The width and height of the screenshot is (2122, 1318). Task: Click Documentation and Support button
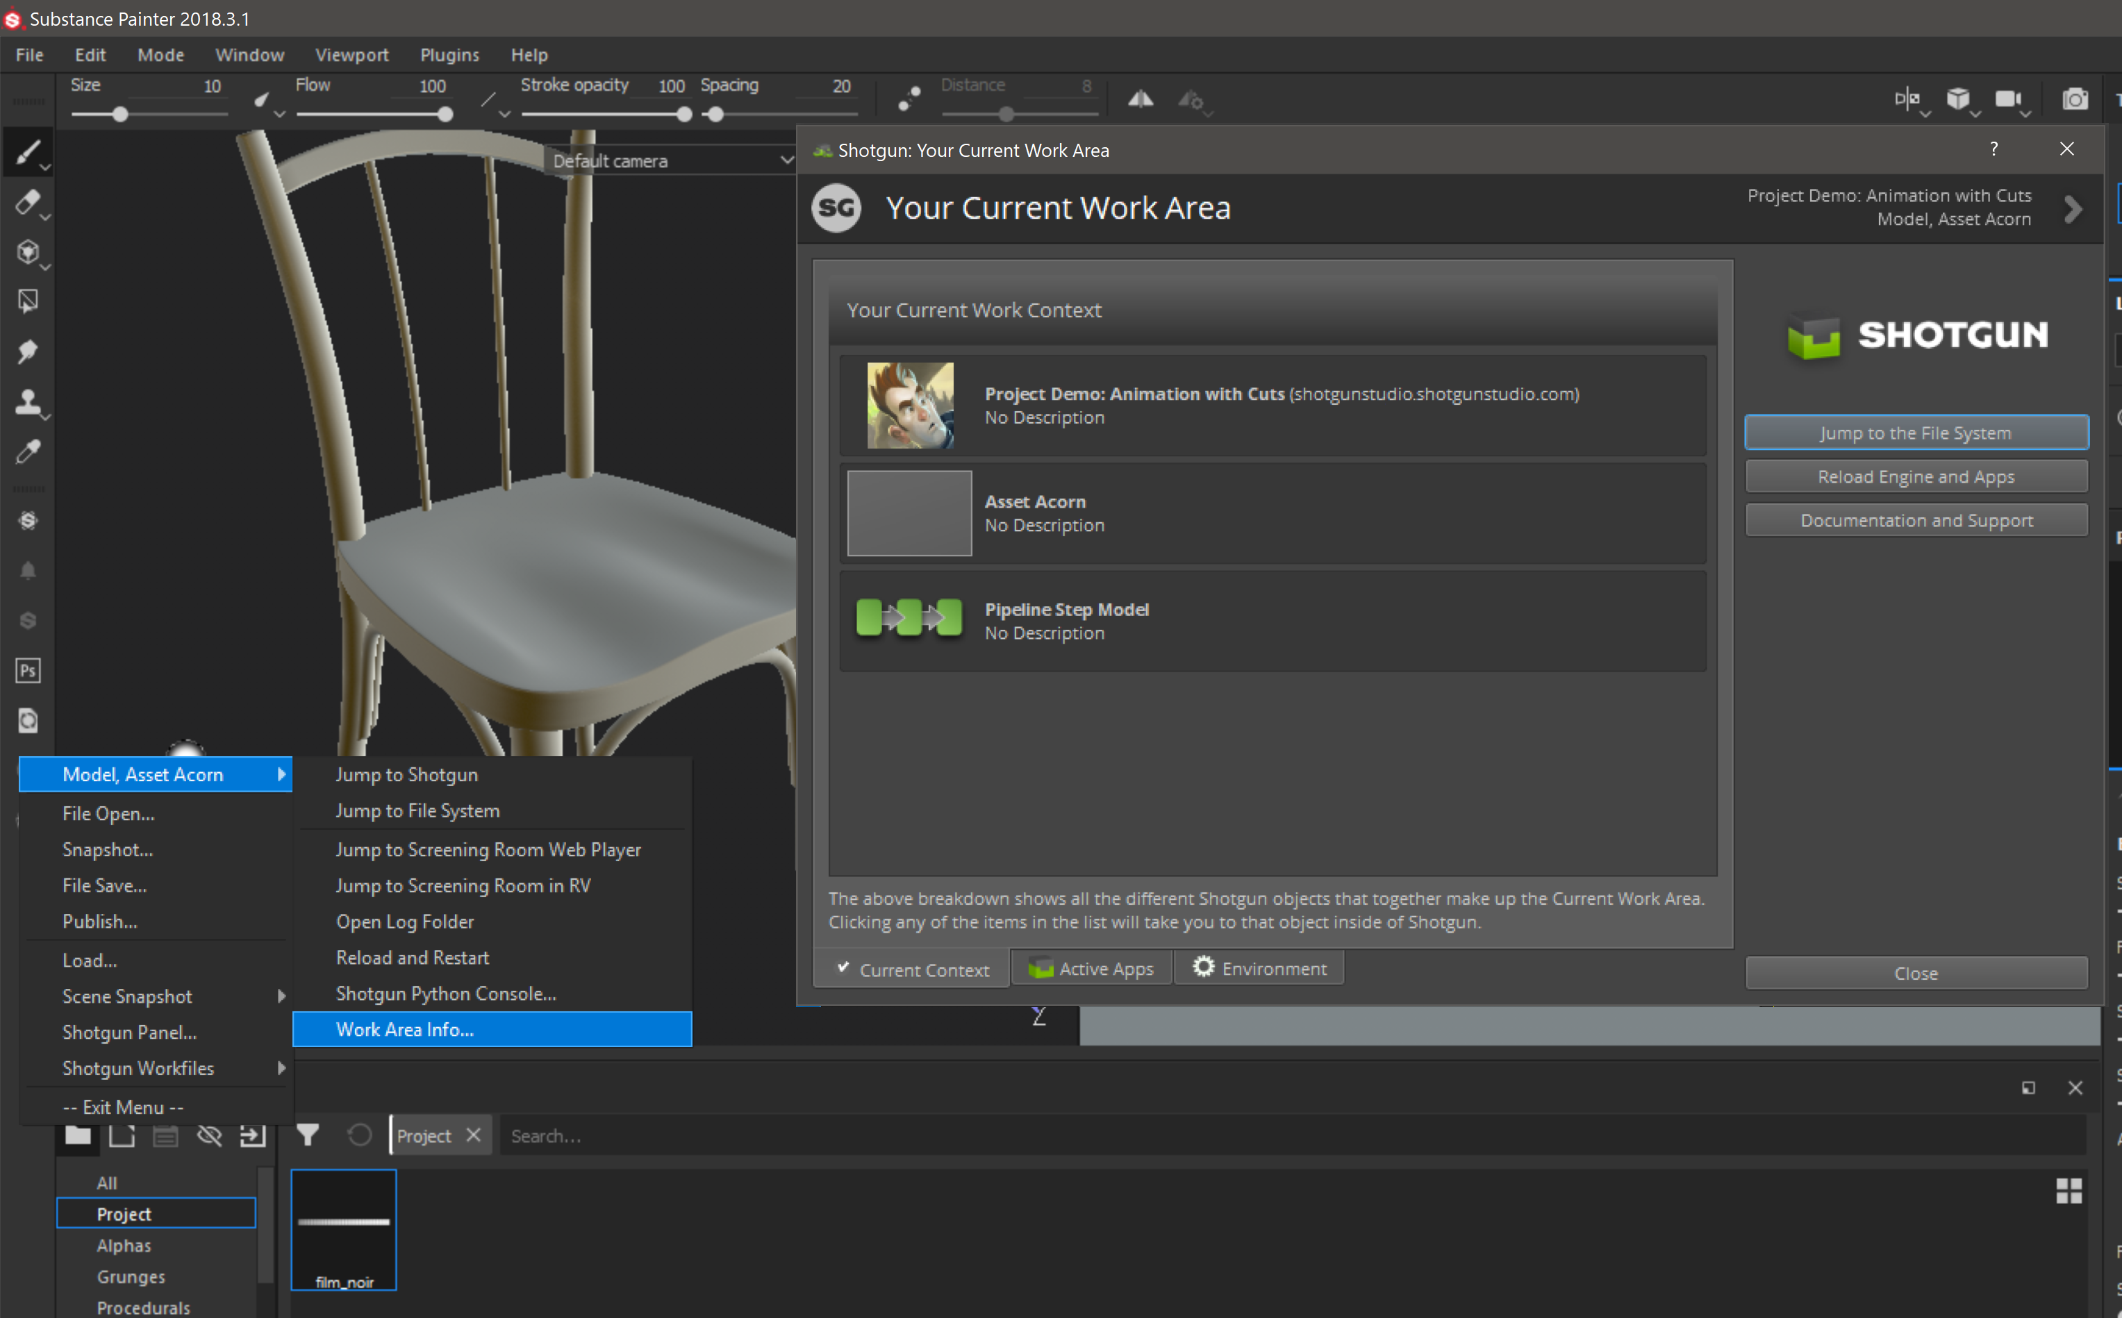point(1916,520)
